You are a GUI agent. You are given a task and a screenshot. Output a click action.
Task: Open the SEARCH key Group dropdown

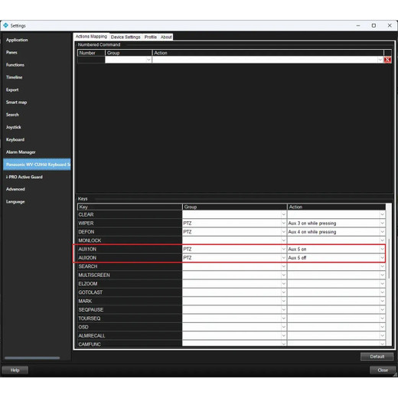pos(234,266)
